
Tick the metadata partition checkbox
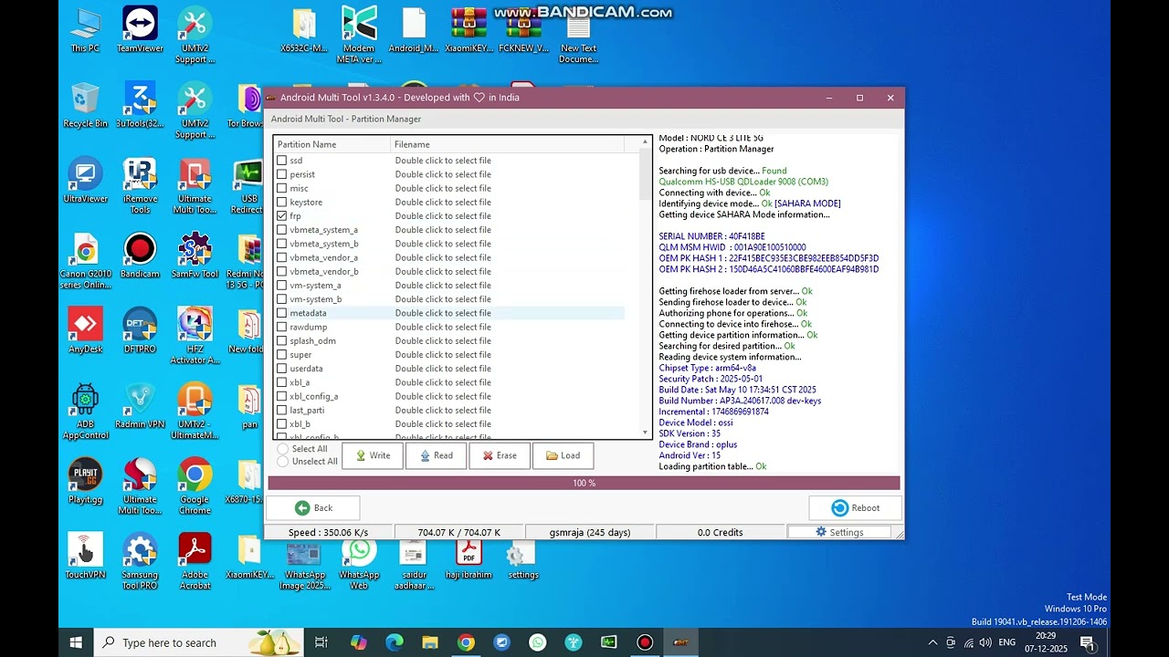pyautogui.click(x=282, y=313)
